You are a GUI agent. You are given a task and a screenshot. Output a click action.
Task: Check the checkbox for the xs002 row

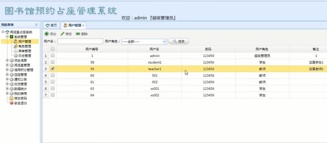53,95
